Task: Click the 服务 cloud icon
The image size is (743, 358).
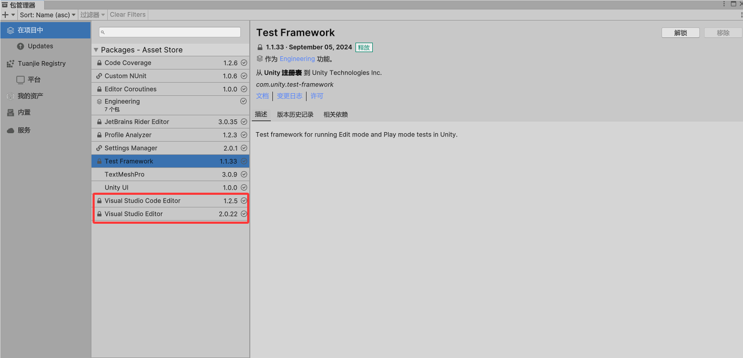Action: click(x=10, y=130)
